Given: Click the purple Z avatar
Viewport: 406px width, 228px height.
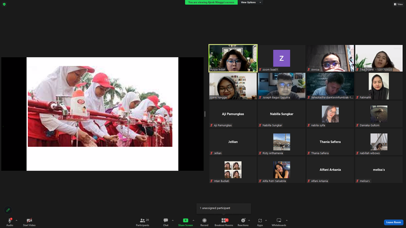Looking at the screenshot, I should [x=282, y=58].
